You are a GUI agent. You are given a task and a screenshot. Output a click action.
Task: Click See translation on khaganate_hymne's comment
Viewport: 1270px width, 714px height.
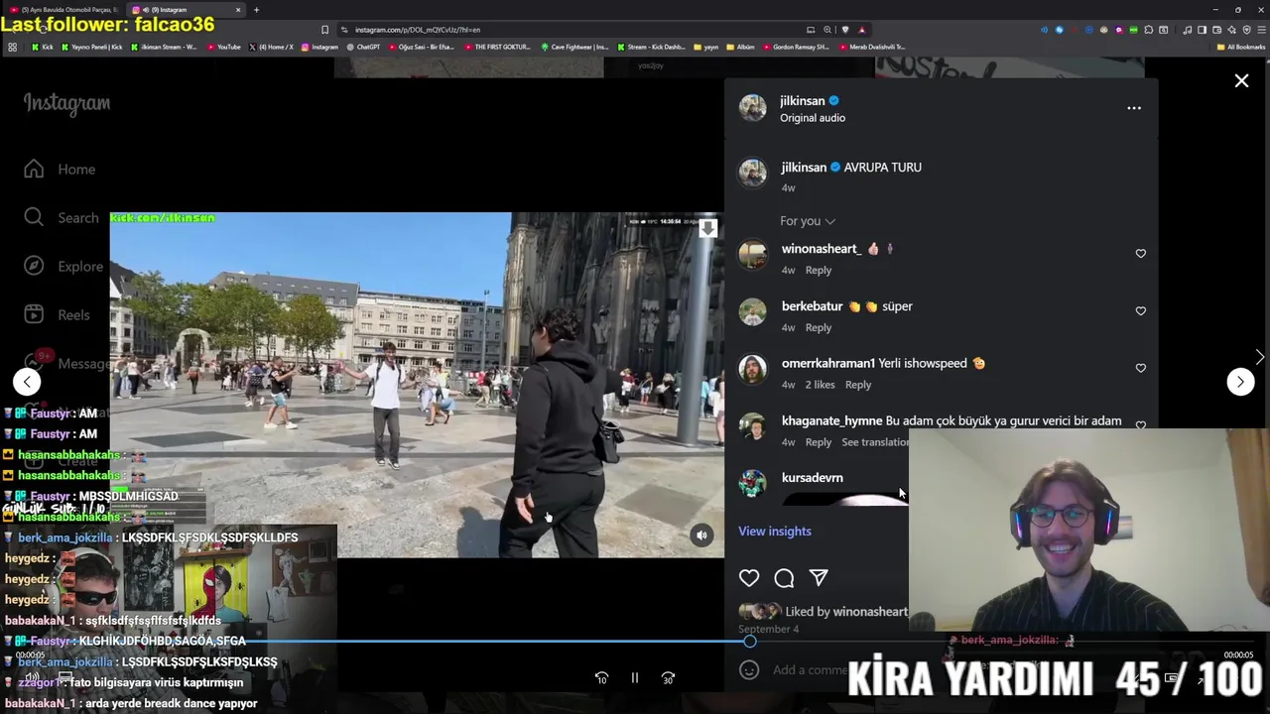875,442
